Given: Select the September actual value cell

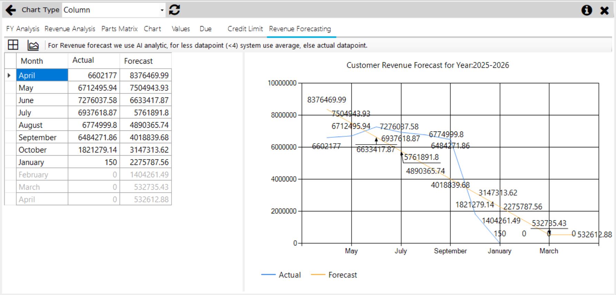Looking at the screenshot, I should (x=94, y=137).
